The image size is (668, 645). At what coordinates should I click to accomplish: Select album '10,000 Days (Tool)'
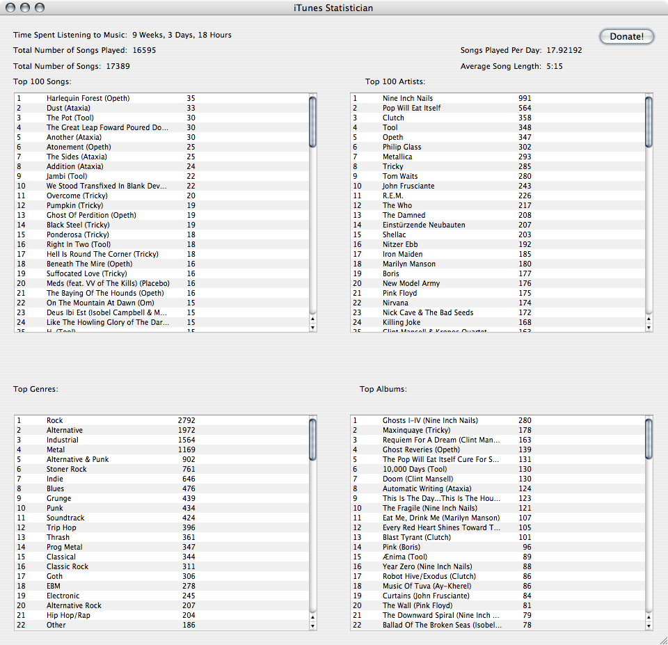[x=498, y=469]
